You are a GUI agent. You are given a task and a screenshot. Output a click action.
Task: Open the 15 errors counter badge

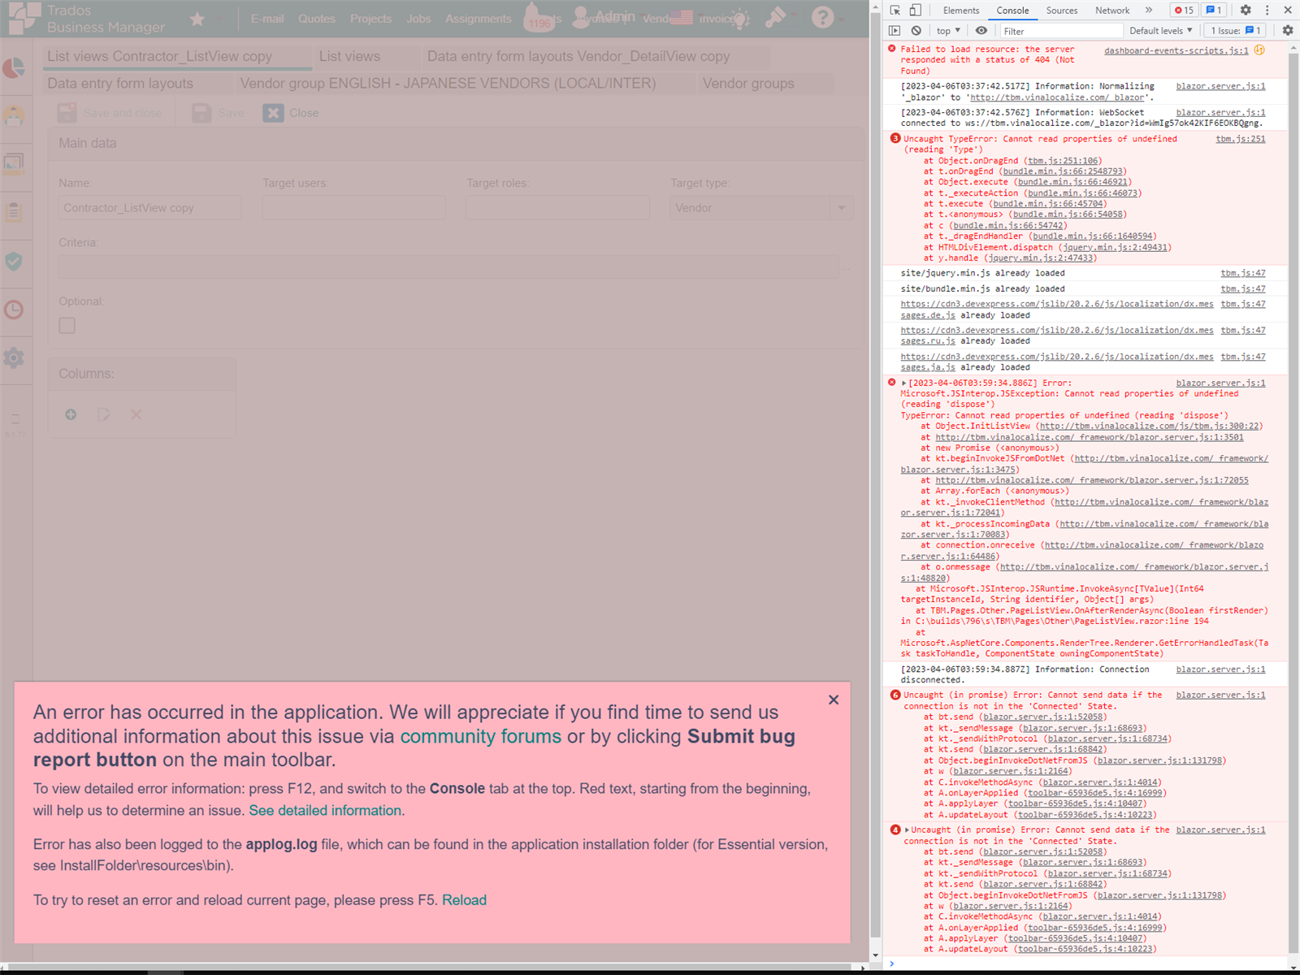(1184, 10)
